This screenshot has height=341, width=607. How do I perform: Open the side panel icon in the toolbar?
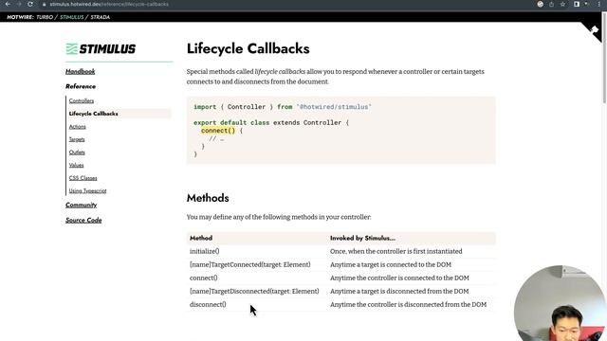(x=577, y=4)
